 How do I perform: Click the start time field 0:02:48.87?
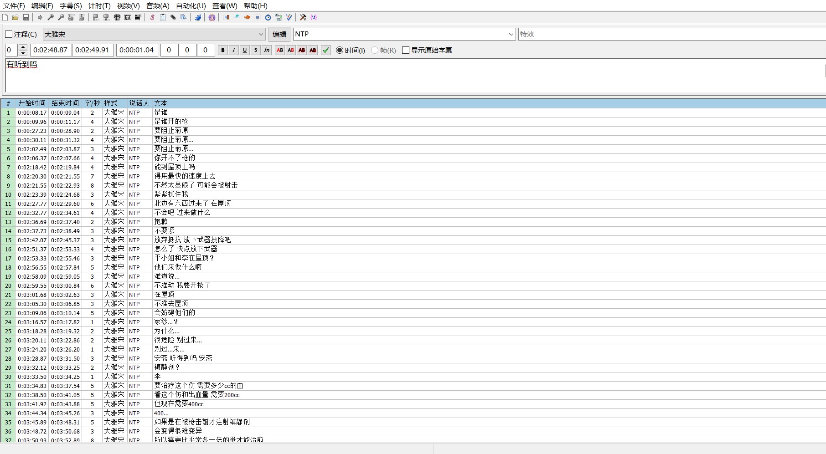pyautogui.click(x=51, y=50)
